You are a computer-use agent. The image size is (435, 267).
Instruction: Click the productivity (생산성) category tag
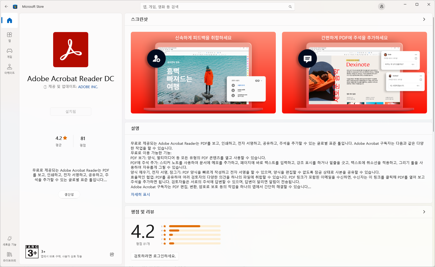tap(69, 194)
